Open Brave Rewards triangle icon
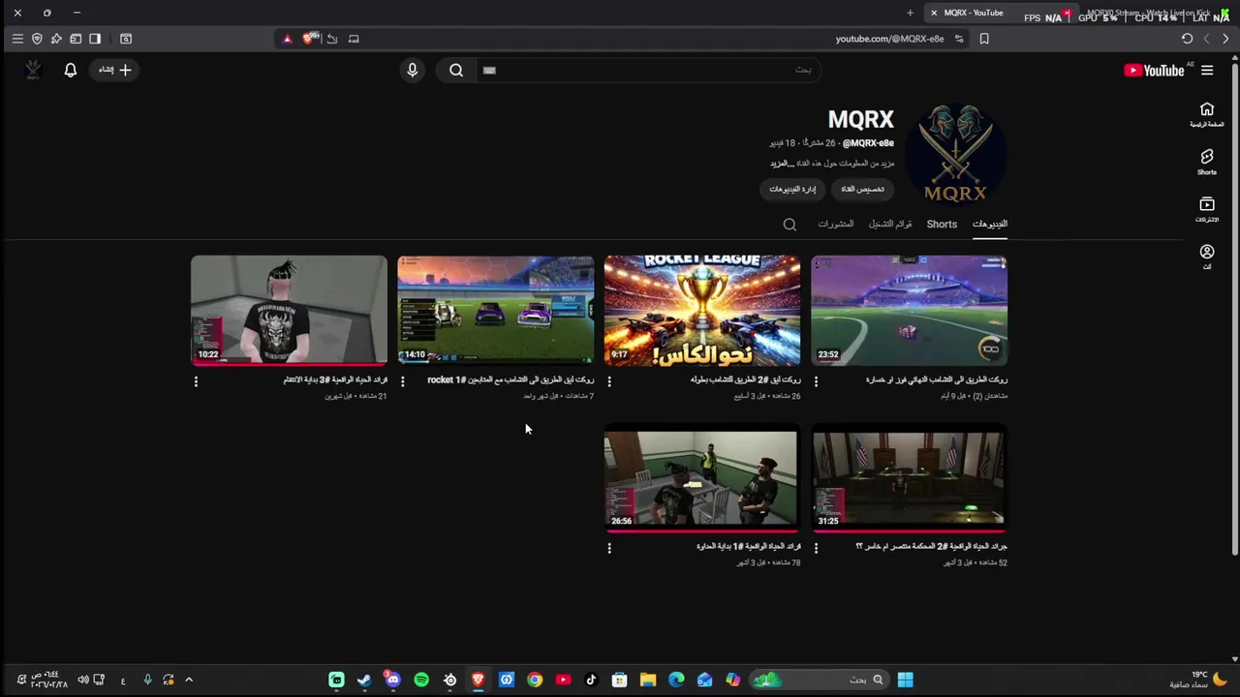Viewport: 1240px width, 697px height. coord(287,39)
